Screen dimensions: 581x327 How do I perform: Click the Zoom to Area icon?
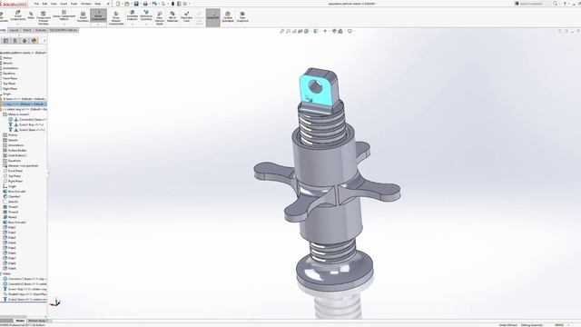click(x=288, y=32)
